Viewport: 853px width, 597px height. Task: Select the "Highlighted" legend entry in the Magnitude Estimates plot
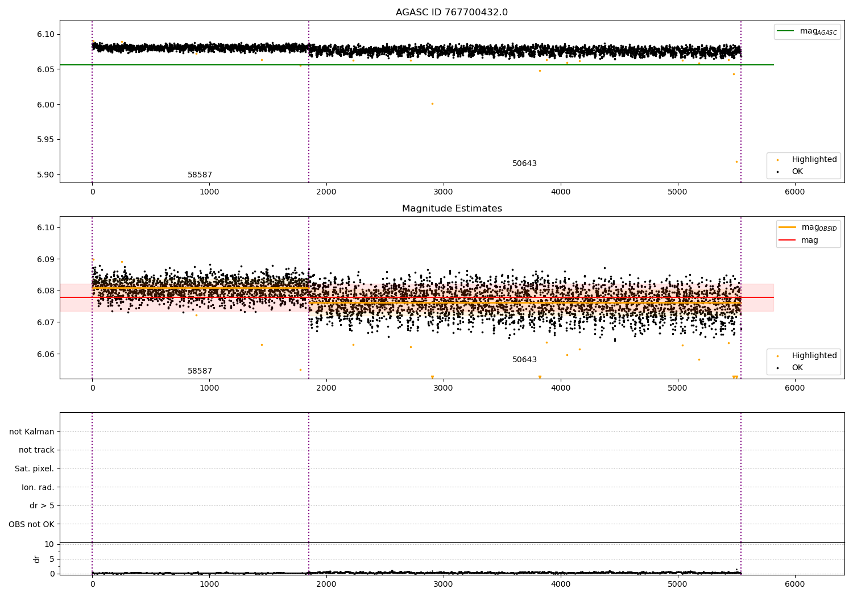[x=814, y=356]
